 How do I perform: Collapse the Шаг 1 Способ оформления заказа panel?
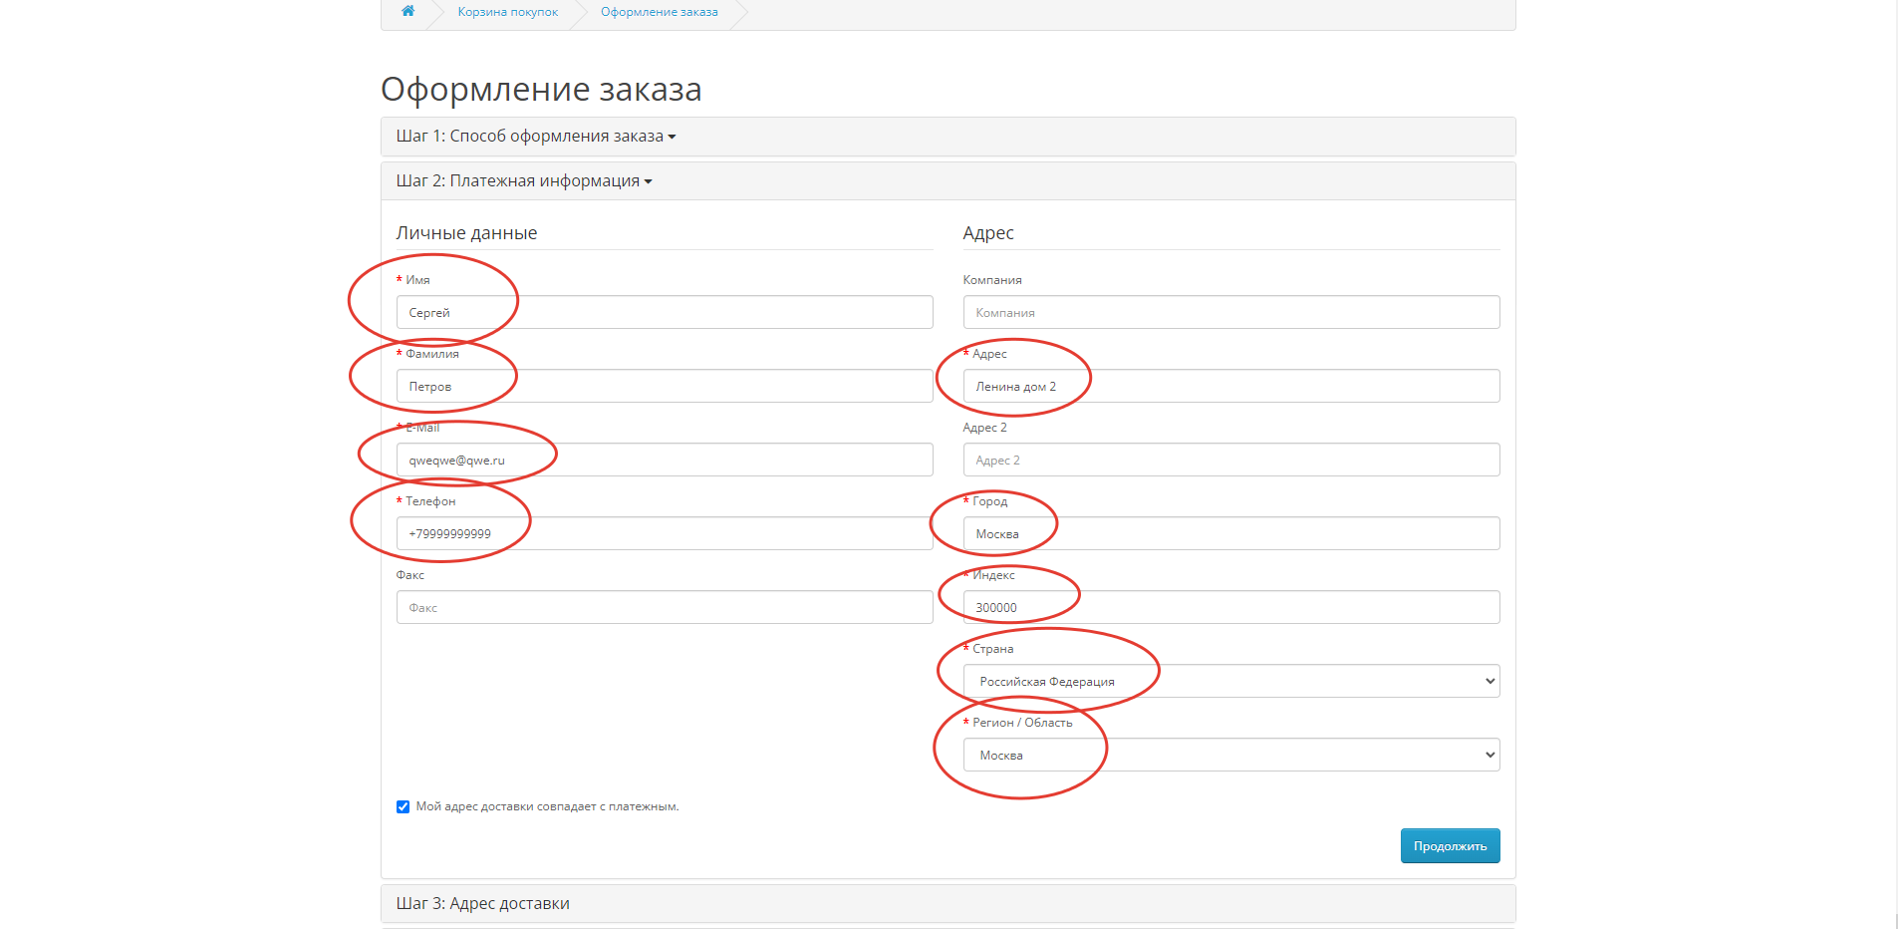click(535, 137)
